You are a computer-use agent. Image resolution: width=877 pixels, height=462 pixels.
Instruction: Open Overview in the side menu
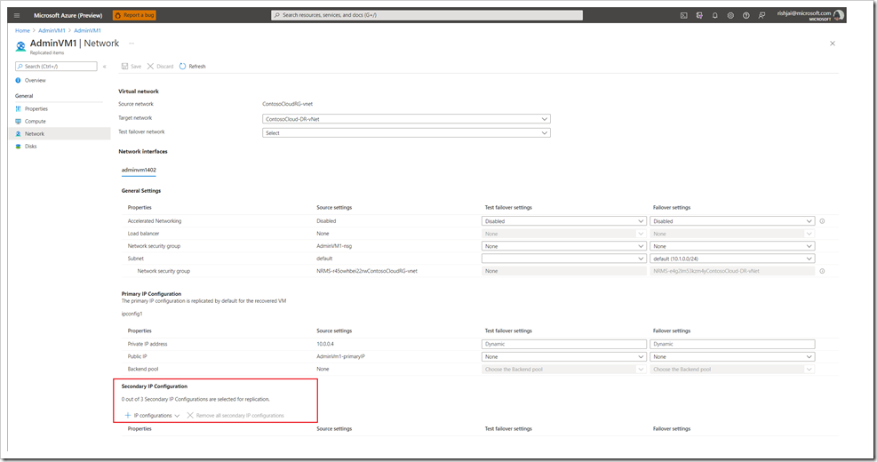(x=36, y=81)
